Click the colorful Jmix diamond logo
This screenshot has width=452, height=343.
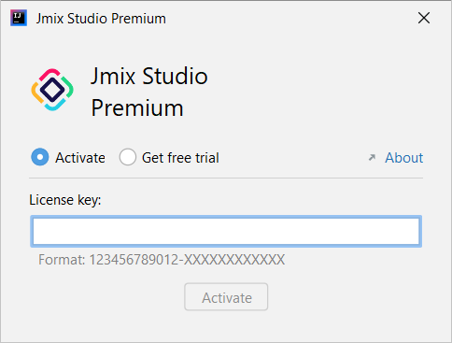pos(52,90)
